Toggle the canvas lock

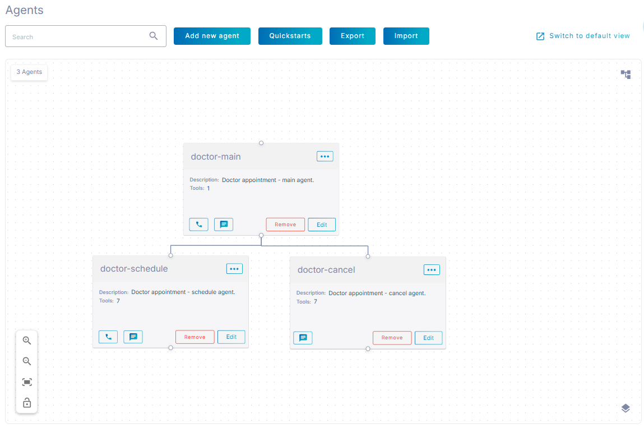coord(26,403)
